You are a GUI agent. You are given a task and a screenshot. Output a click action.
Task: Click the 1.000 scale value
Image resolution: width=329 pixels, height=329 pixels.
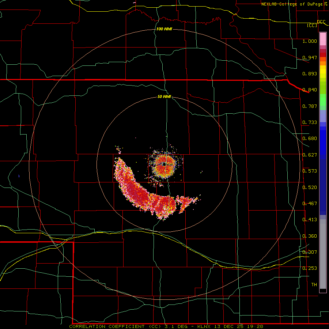click(x=310, y=41)
